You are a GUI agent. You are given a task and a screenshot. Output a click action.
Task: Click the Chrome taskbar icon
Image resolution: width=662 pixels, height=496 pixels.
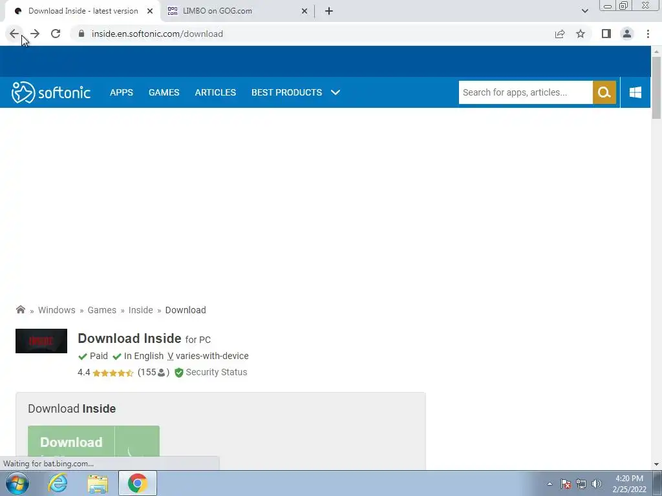(x=138, y=483)
